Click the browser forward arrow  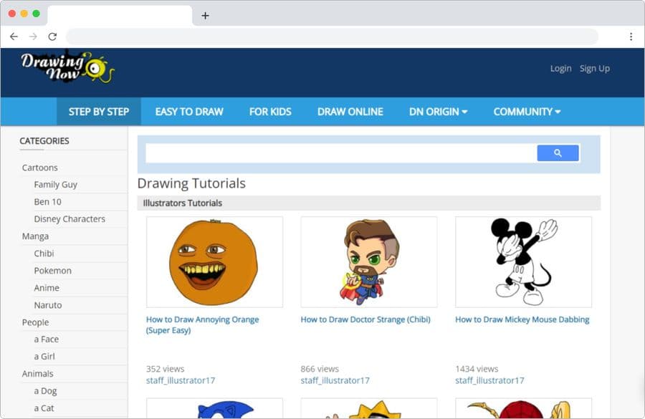(x=33, y=37)
